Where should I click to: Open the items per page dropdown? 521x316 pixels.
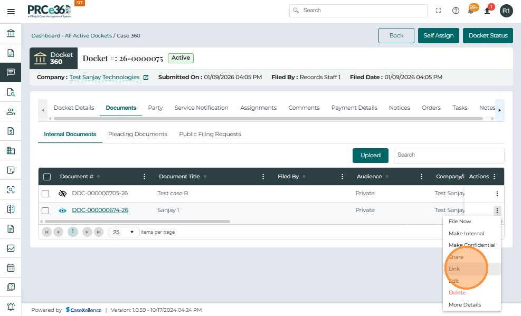coord(123,232)
